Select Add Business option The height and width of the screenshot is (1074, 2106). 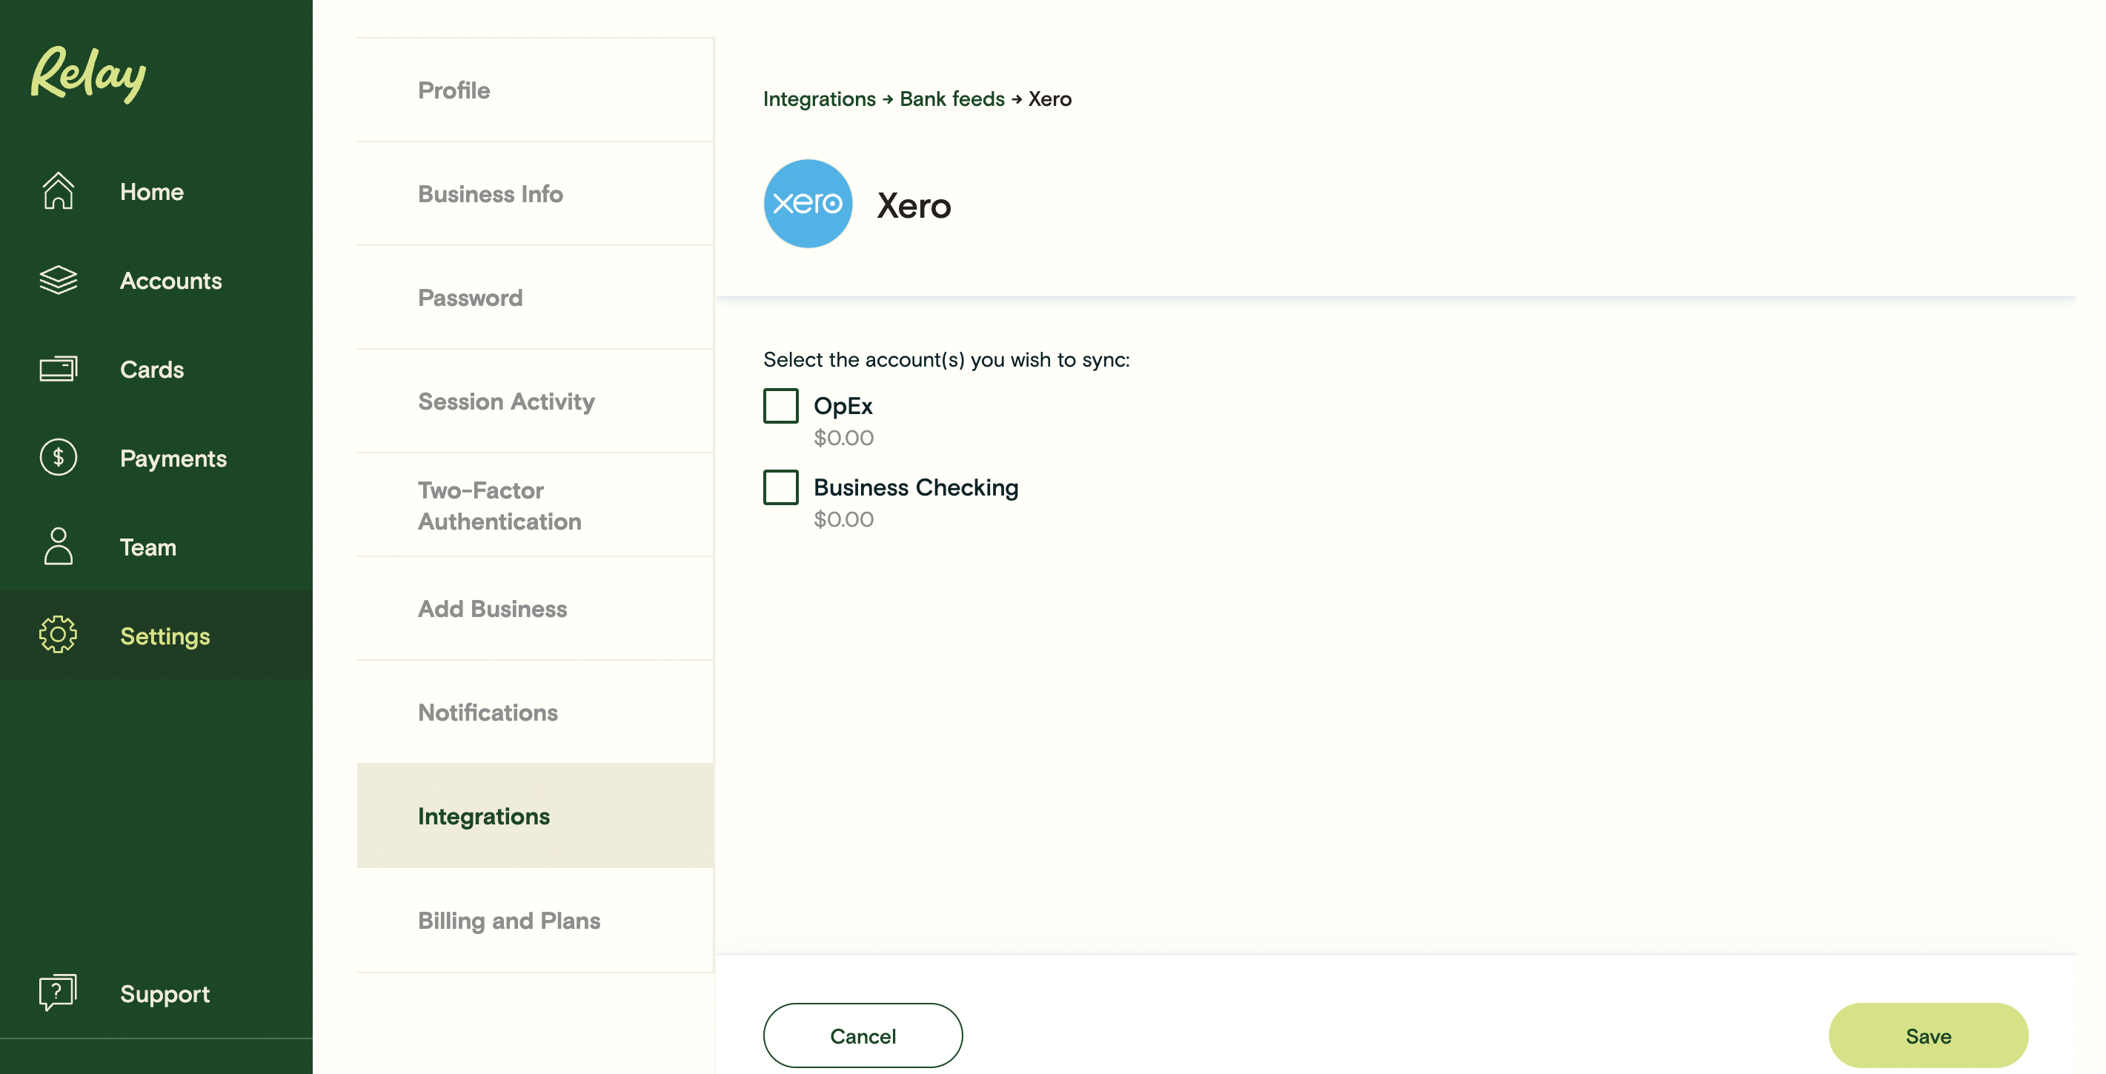pyautogui.click(x=535, y=609)
